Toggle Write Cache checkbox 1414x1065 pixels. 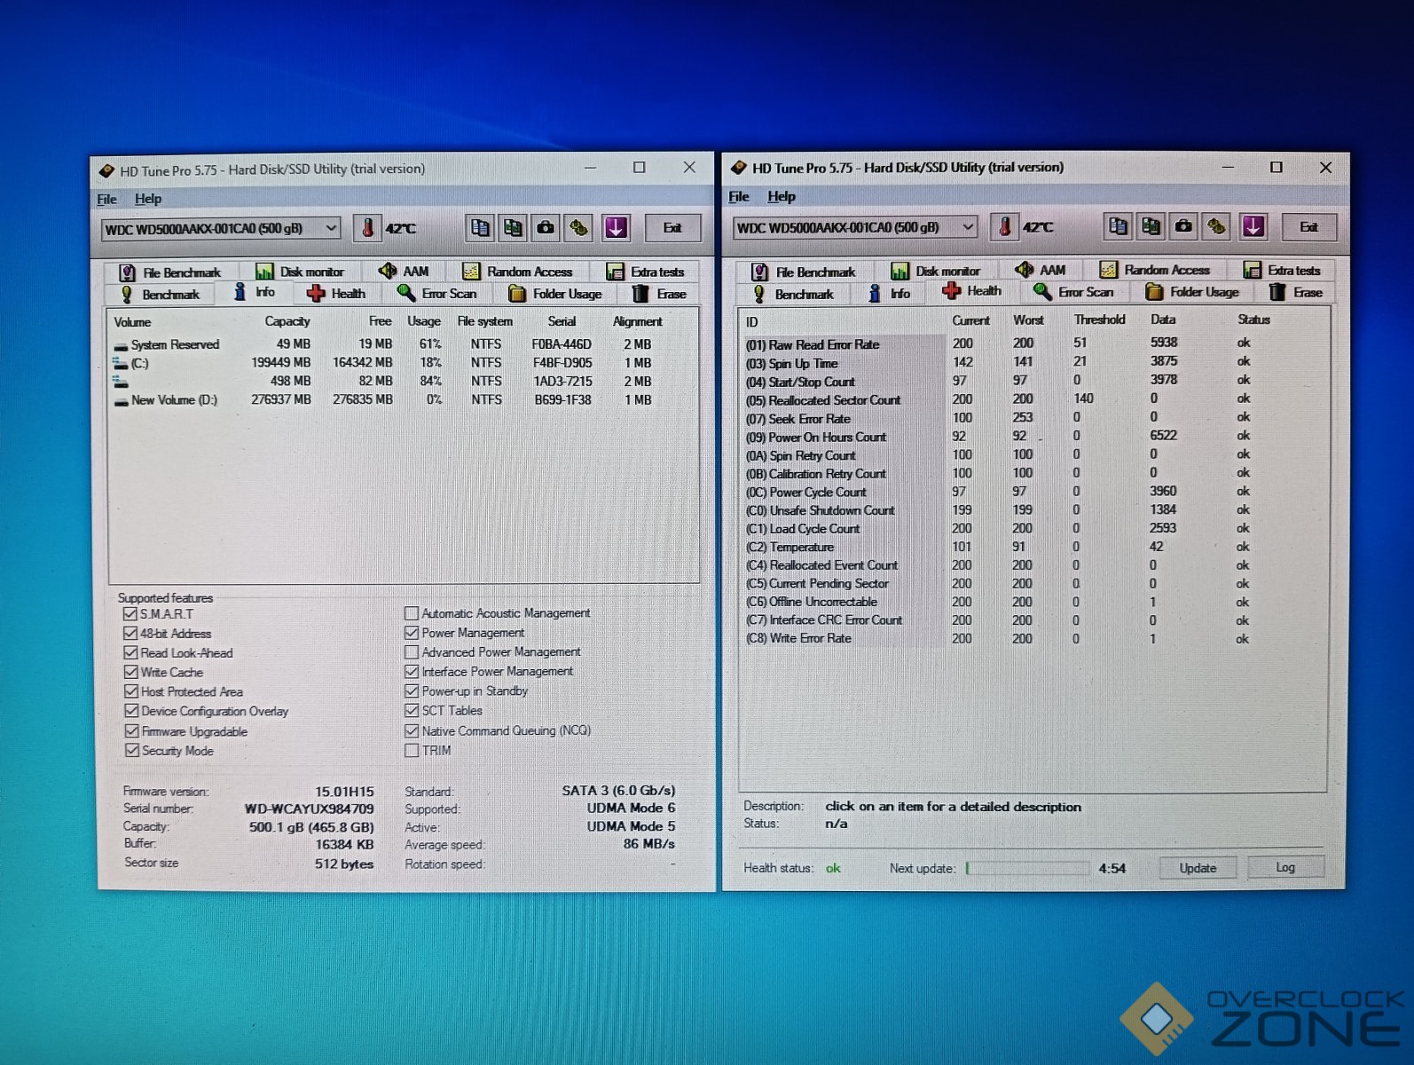pyautogui.click(x=130, y=673)
